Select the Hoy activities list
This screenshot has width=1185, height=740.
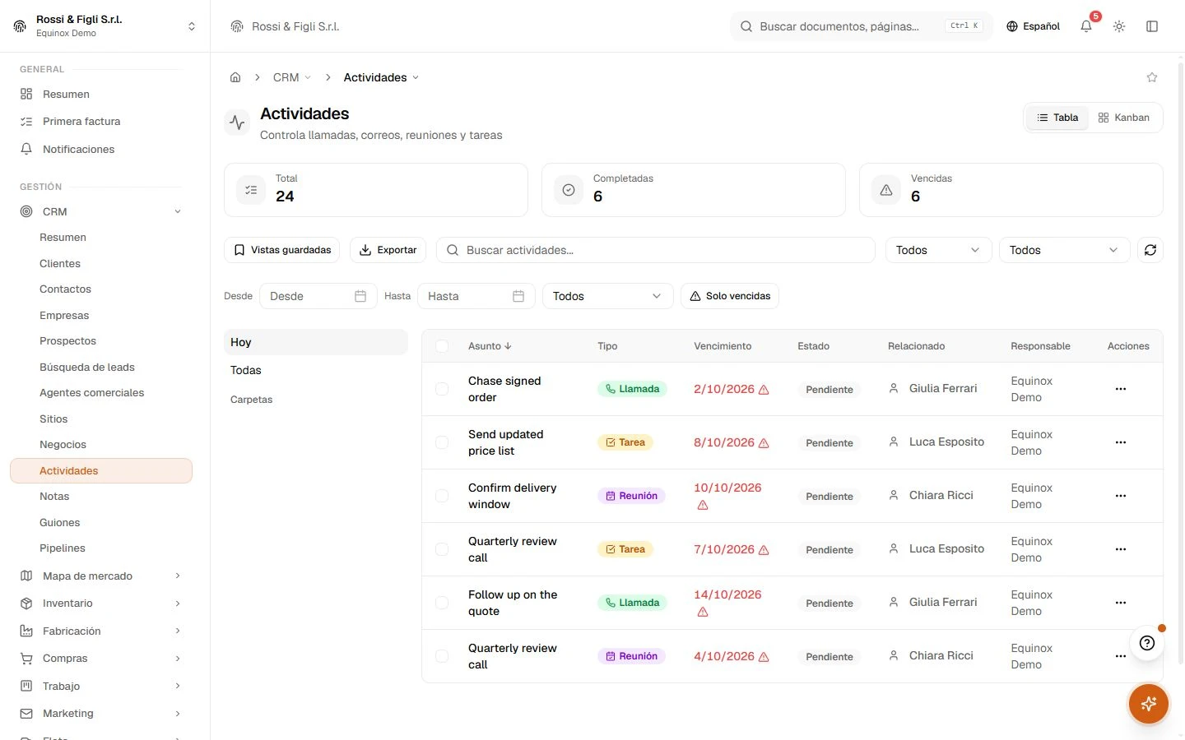pos(316,342)
